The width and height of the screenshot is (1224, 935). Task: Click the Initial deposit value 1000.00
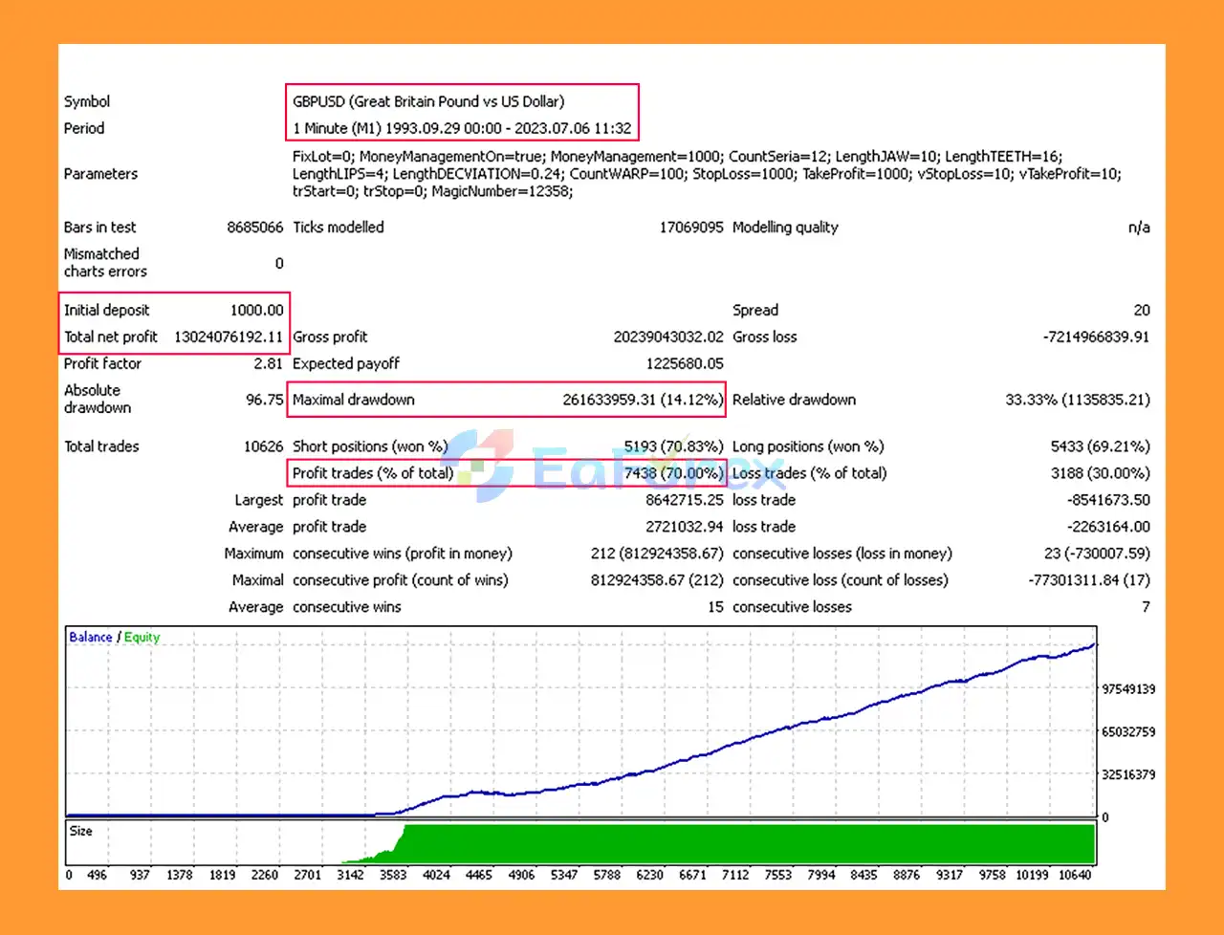pos(256,310)
